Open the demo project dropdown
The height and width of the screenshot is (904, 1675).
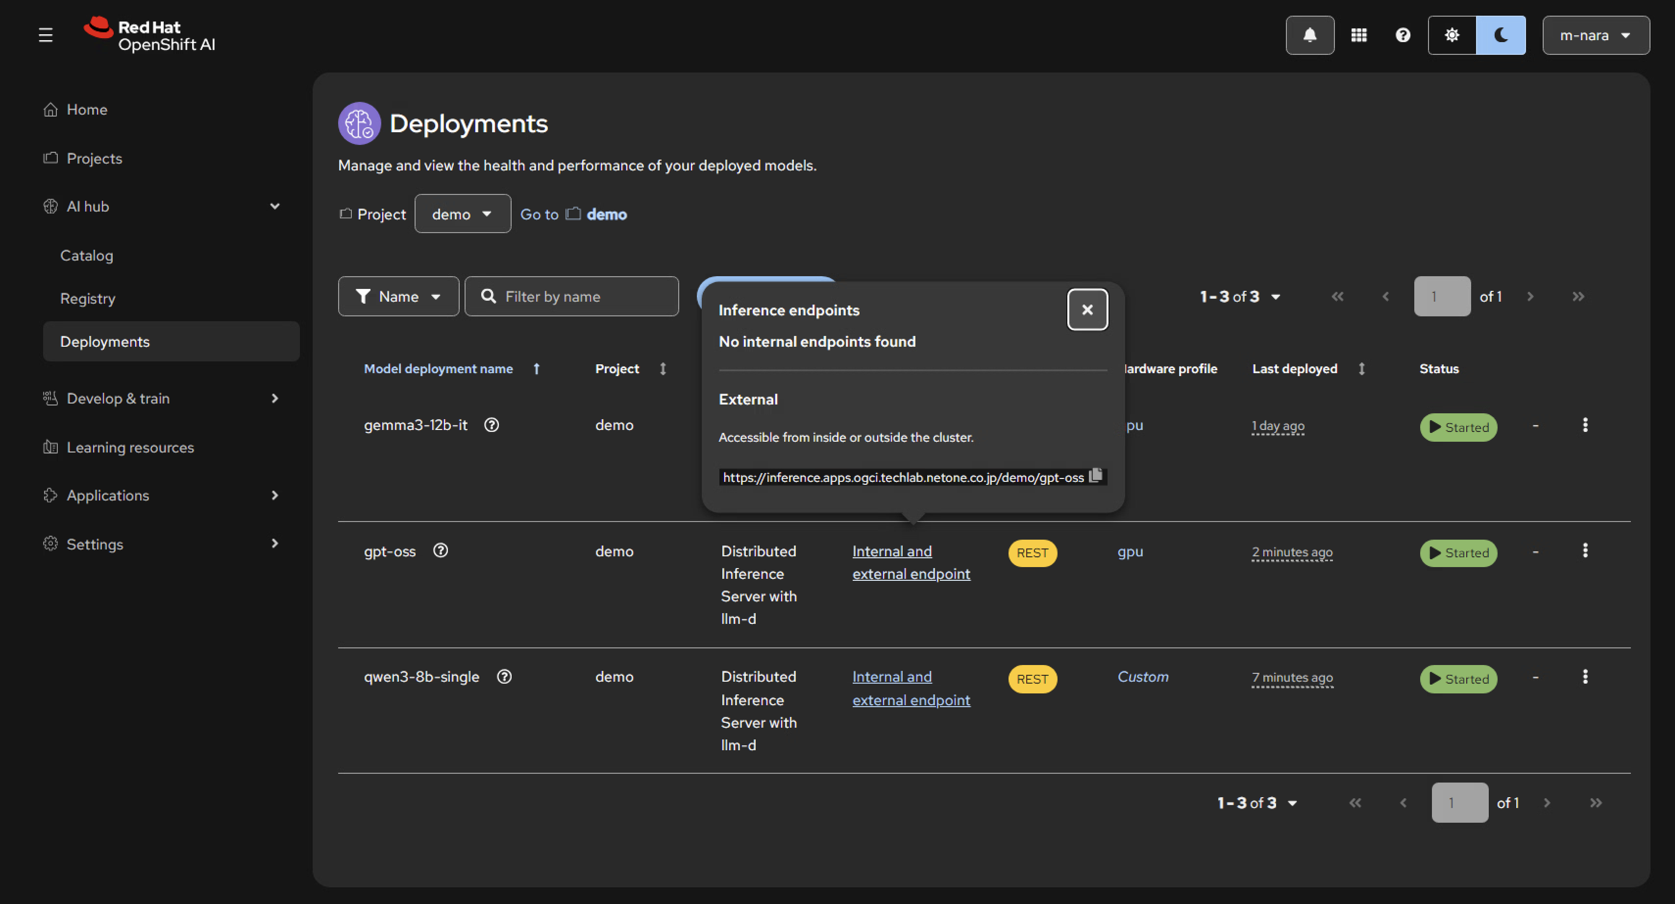(462, 214)
